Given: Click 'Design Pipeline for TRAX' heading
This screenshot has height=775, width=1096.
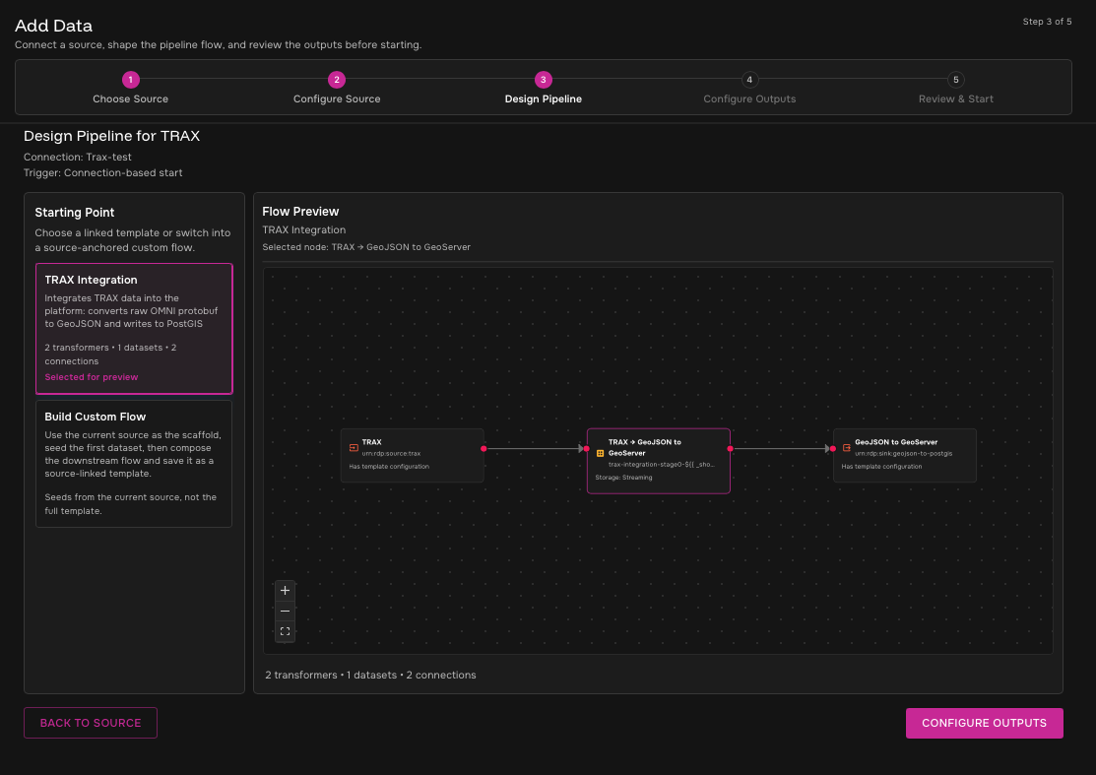Looking at the screenshot, I should pyautogui.click(x=112, y=136).
